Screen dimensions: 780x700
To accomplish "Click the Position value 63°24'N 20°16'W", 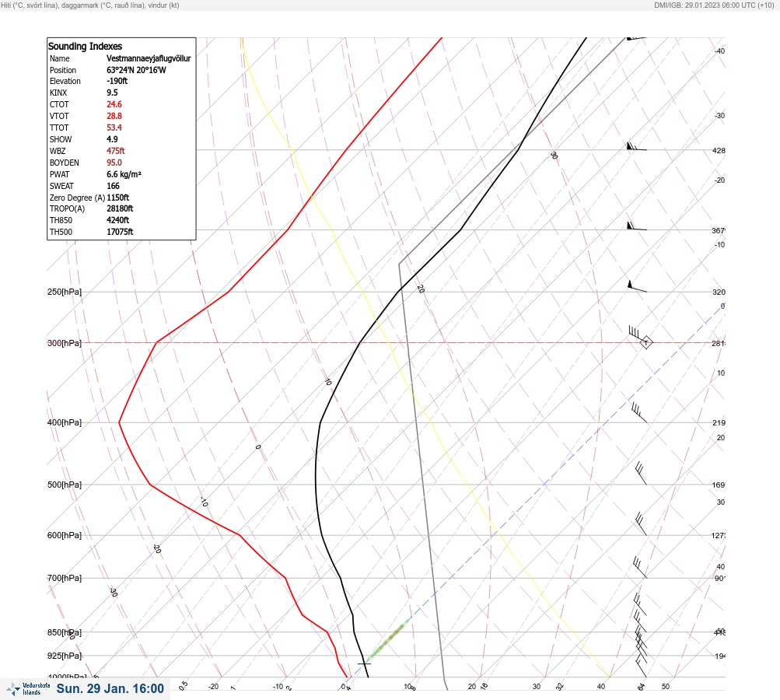I will [x=136, y=70].
